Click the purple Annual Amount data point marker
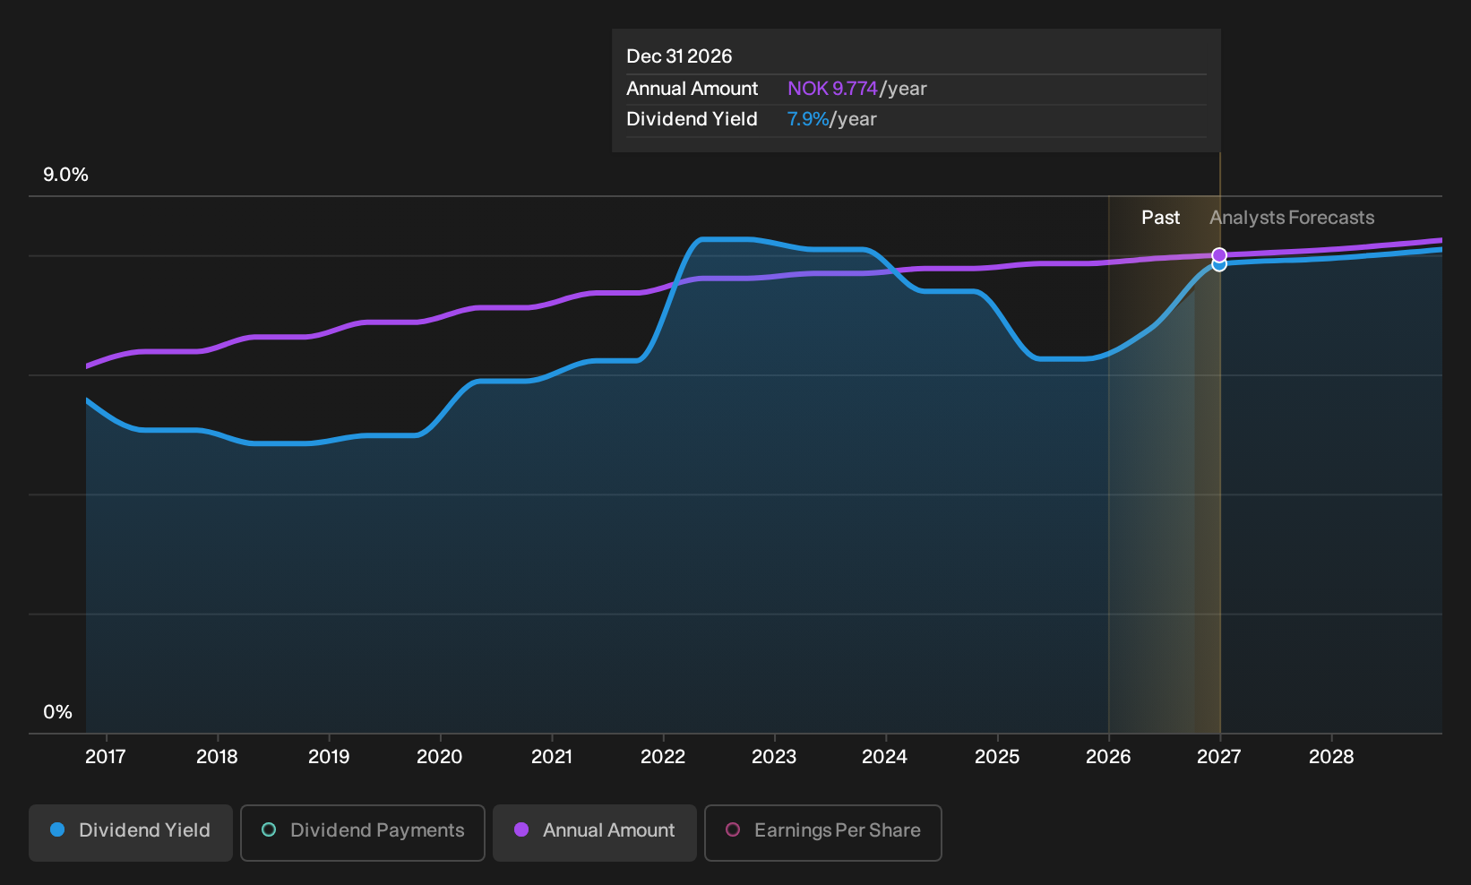Screen dimensions: 1471x885 click(1219, 255)
